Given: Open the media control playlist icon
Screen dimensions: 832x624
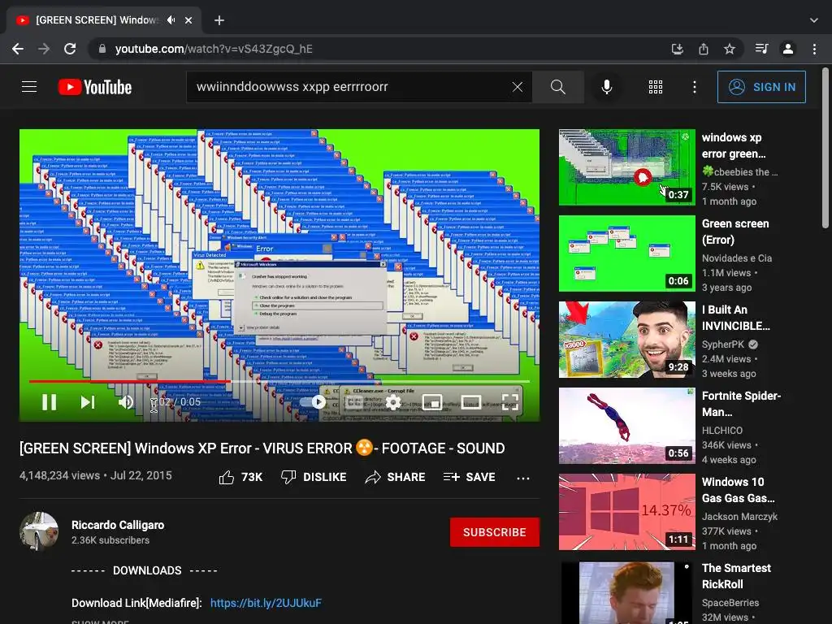Looking at the screenshot, I should (761, 49).
